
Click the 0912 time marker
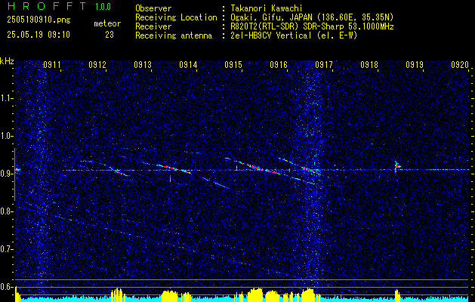(97, 65)
